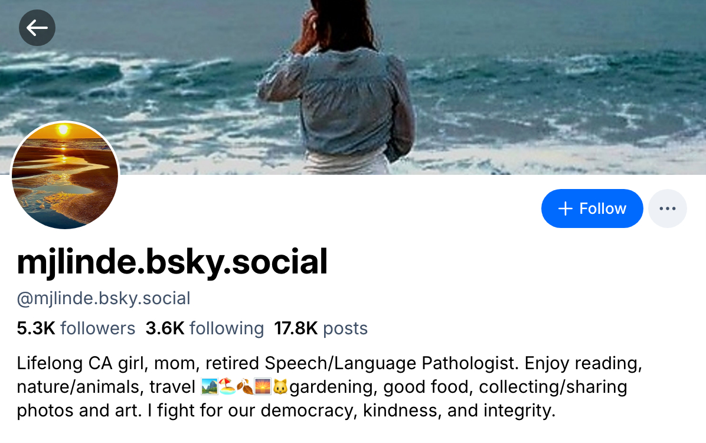The width and height of the screenshot is (706, 443).
Task: Click the fallen leaves emoji in bio
Action: 244,387
